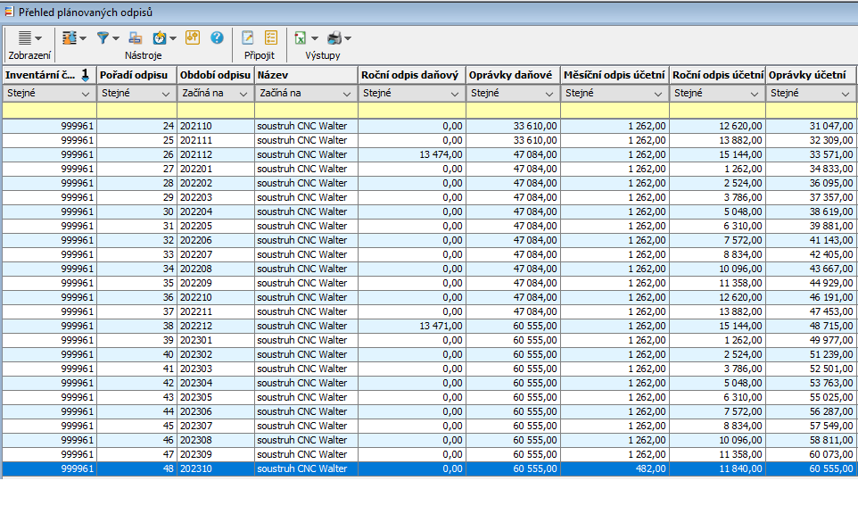Expand the Začíná na filter under Název
The height and width of the screenshot is (514, 858).
pos(348,93)
